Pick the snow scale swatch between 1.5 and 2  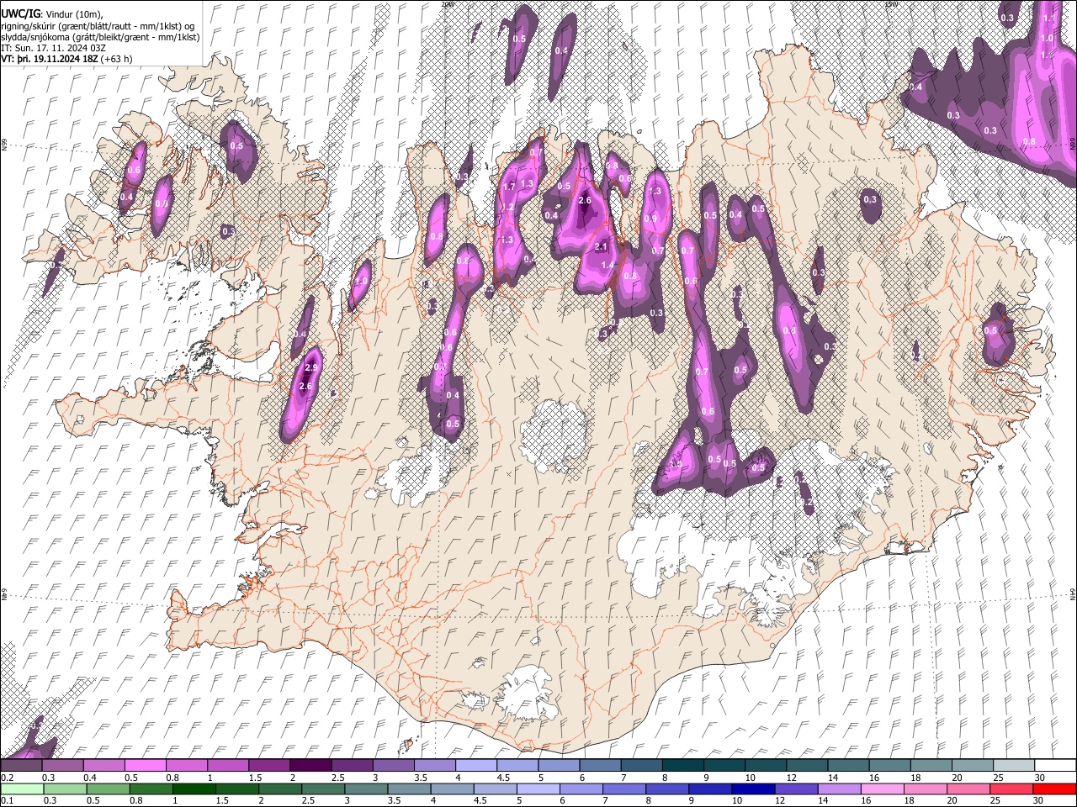pos(269,765)
